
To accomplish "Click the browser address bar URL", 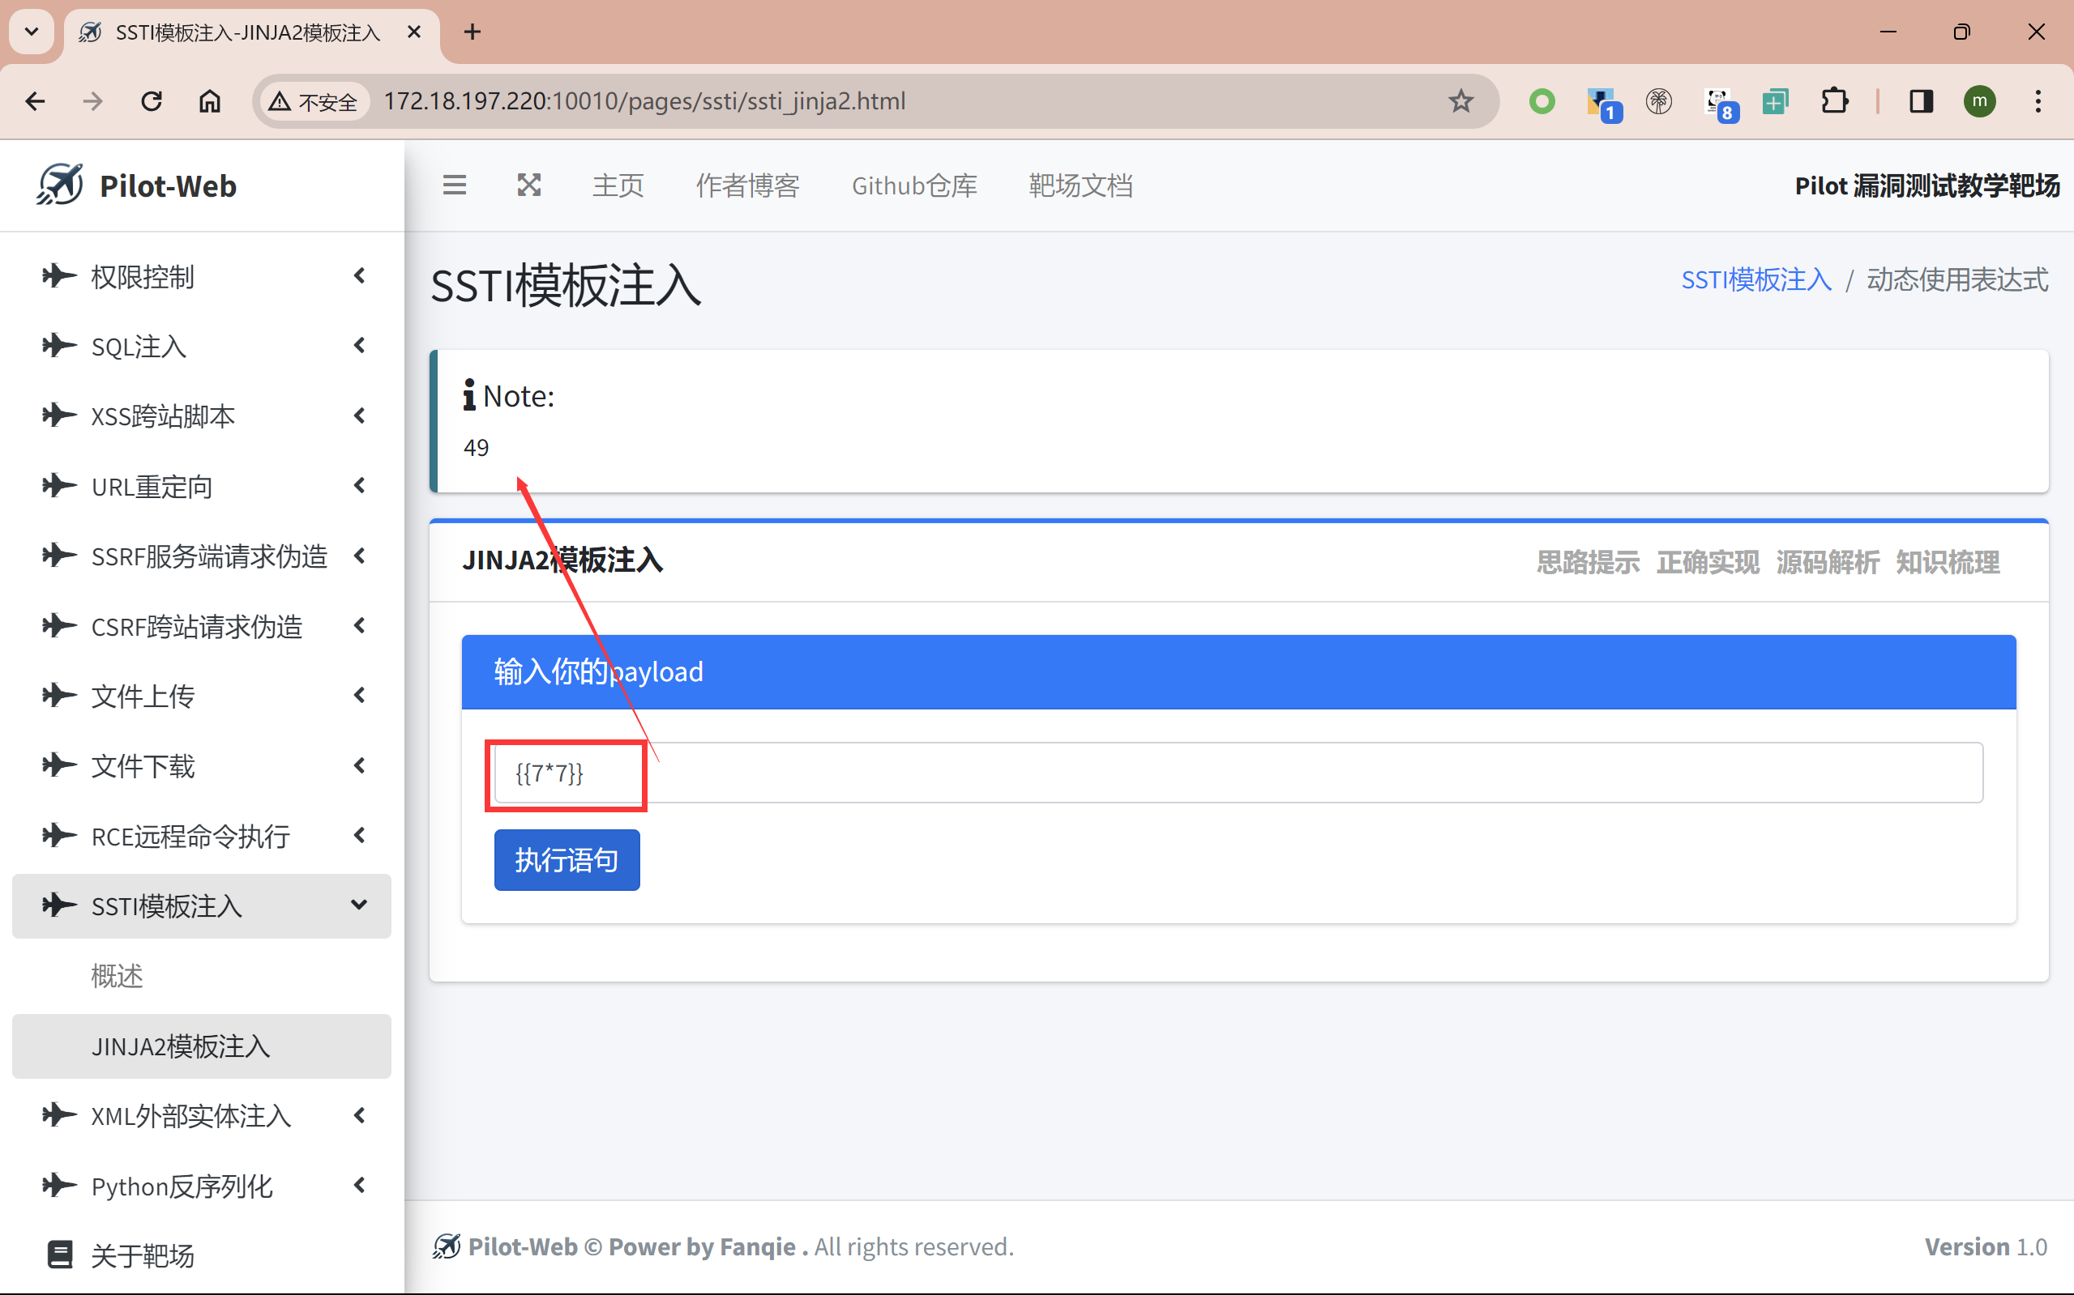I will tap(644, 101).
